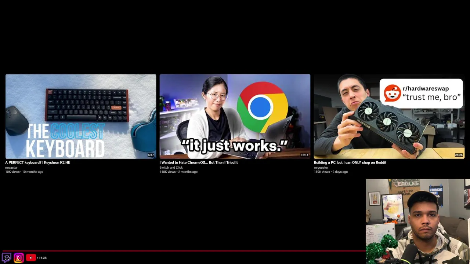Open the ChromeOS 'it just works' video thumbnail
Image resolution: width=470 pixels, height=264 pixels.
tap(235, 116)
